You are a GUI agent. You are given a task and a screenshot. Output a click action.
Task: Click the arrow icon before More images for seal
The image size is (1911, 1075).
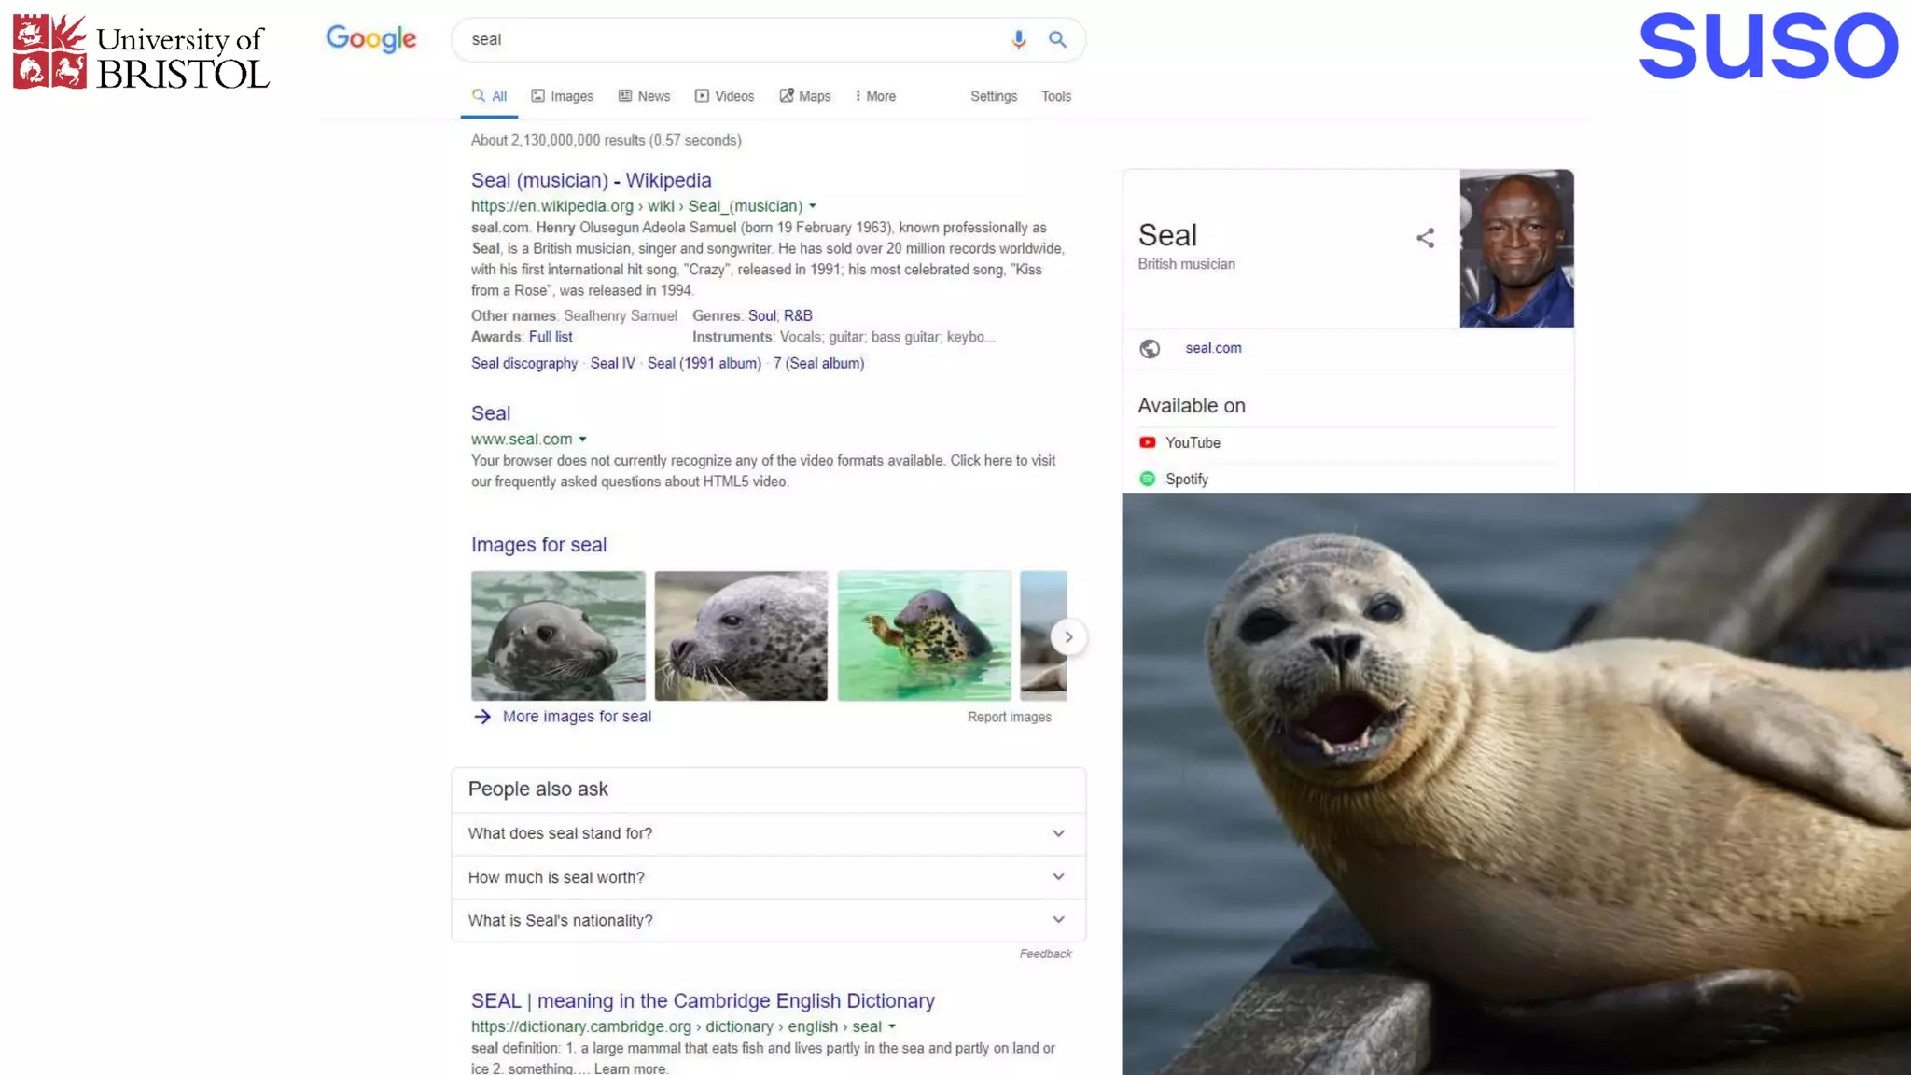[482, 717]
